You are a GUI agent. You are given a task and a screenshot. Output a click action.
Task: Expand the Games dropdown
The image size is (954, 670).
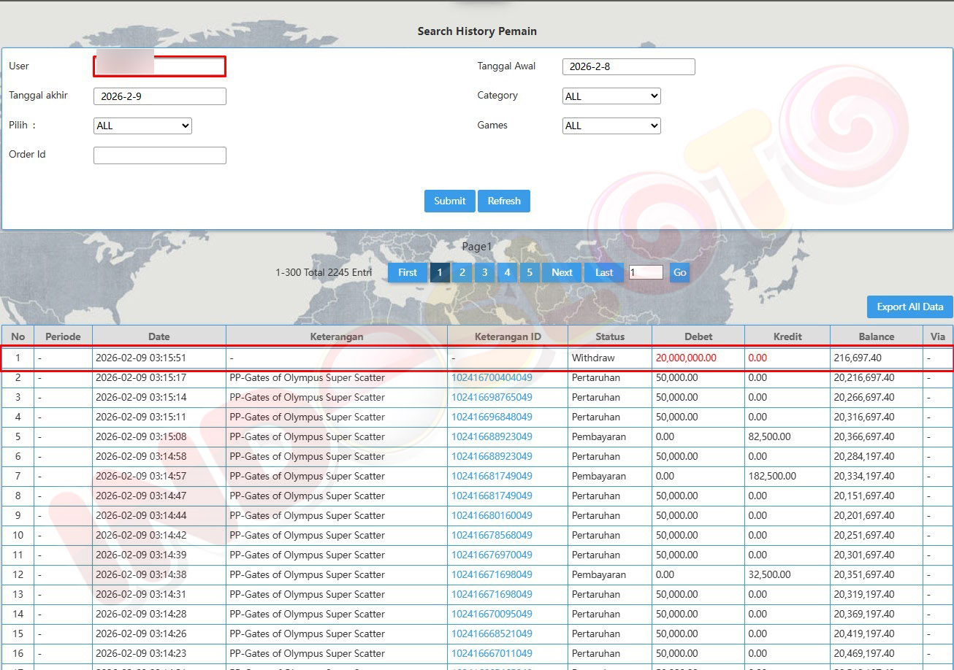(611, 126)
